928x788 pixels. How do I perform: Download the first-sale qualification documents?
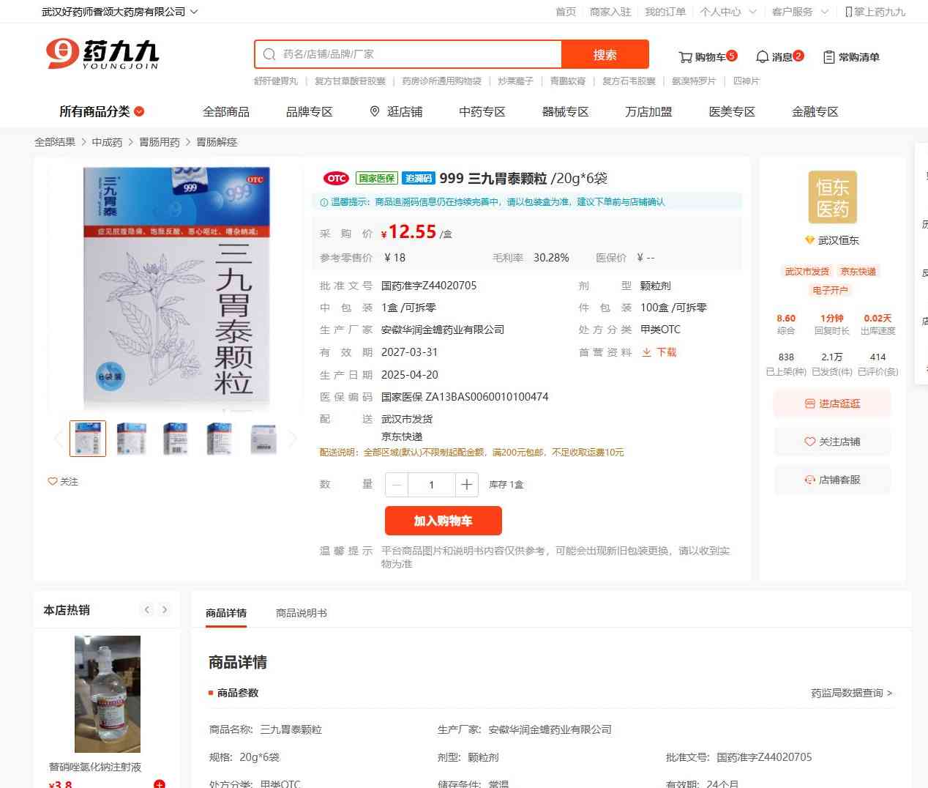click(x=659, y=352)
